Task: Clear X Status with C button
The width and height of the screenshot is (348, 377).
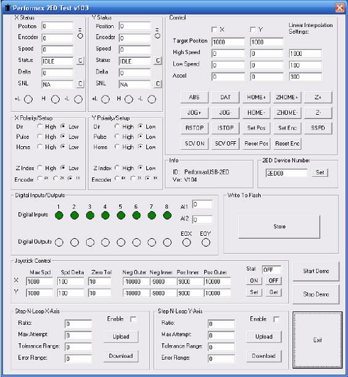Action: (81, 61)
